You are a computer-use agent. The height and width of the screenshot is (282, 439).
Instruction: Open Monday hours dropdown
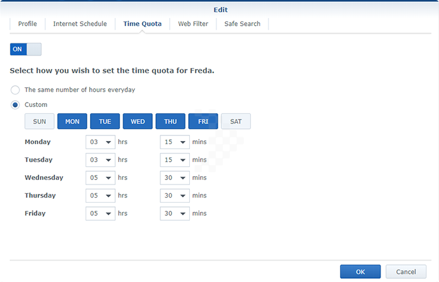[101, 142]
